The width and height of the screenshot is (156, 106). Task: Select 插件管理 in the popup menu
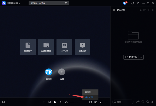click(x=90, y=97)
